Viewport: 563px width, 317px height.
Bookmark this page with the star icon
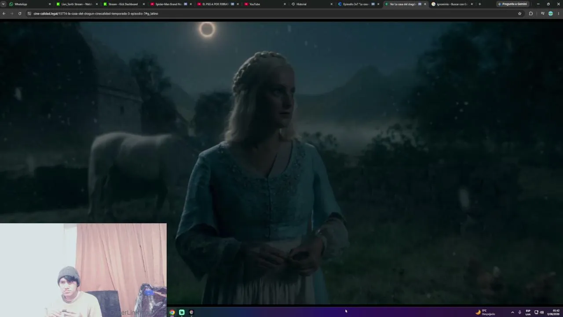coord(519,14)
